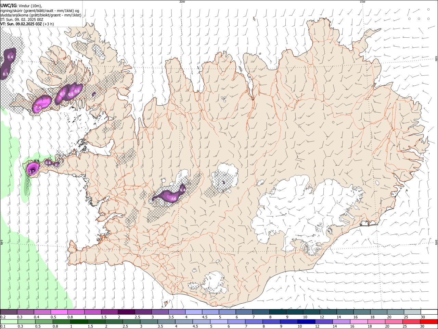438x329 pixels.
Task: Click the 'slydda/snjókoma' description line
Action: [41, 15]
